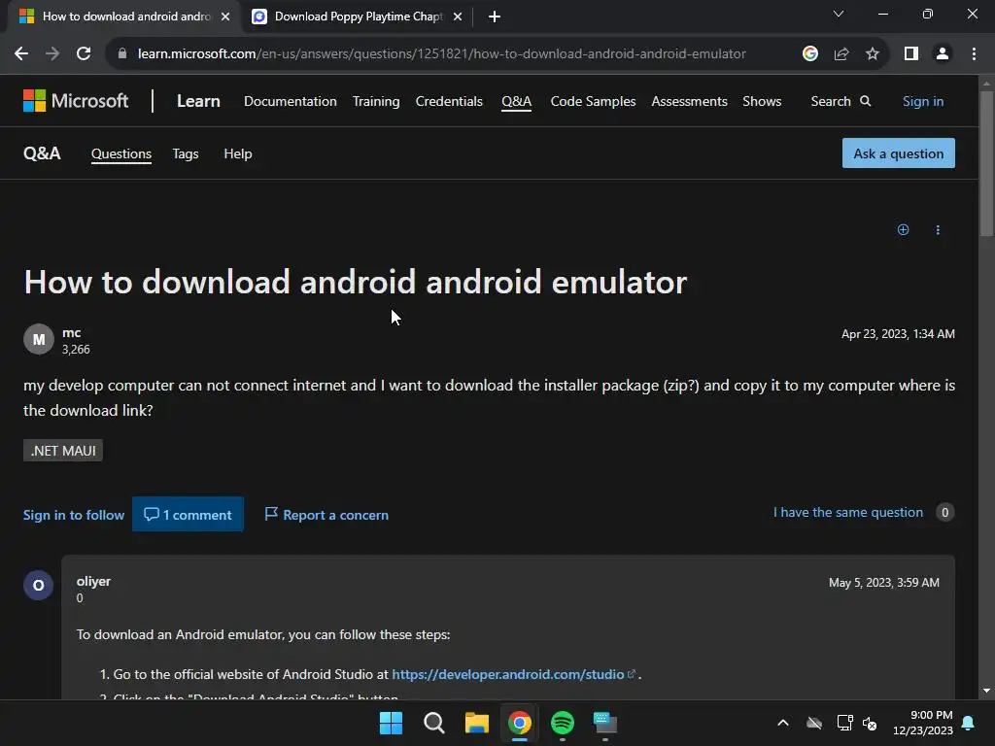Select the How to download android tab
Screen dimensions: 995x746
pyautogui.click(x=123, y=17)
